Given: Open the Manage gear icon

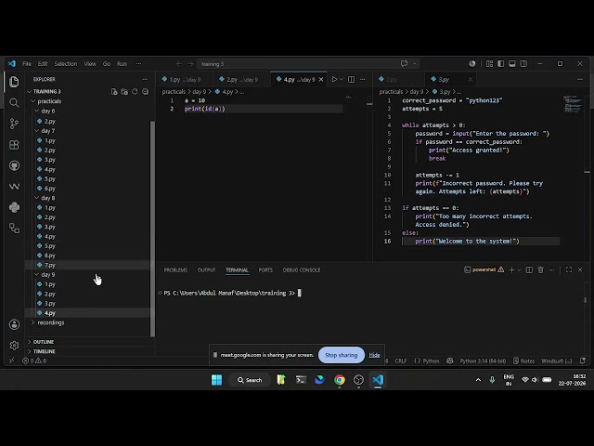Looking at the screenshot, I should 14,346.
